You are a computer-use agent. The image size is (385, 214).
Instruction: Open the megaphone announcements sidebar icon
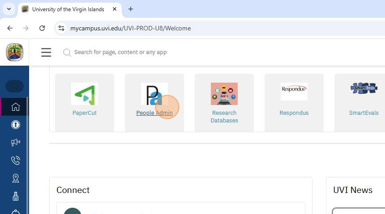pyautogui.click(x=16, y=143)
